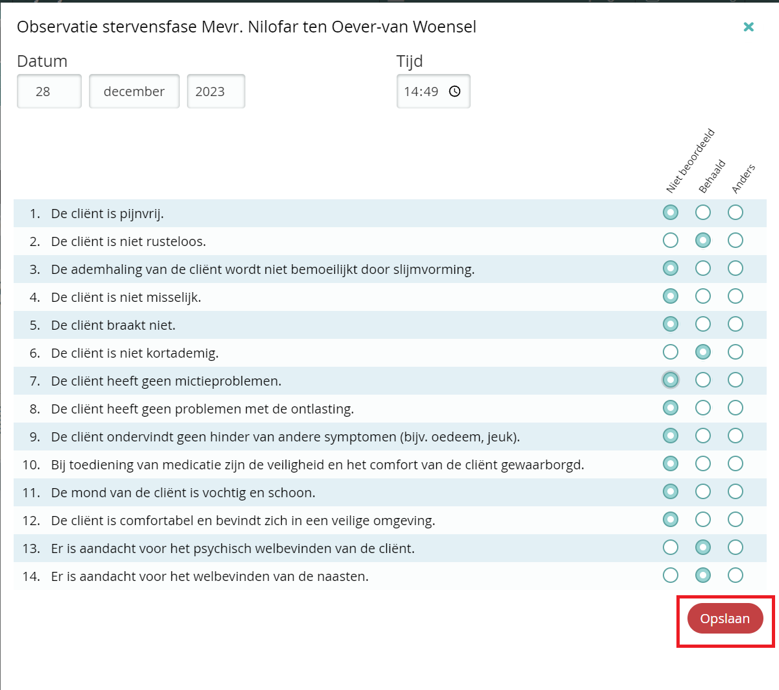Click the Opslaan button
The width and height of the screenshot is (779, 690).
724,619
